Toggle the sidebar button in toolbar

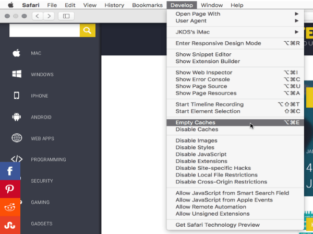pos(66,16)
